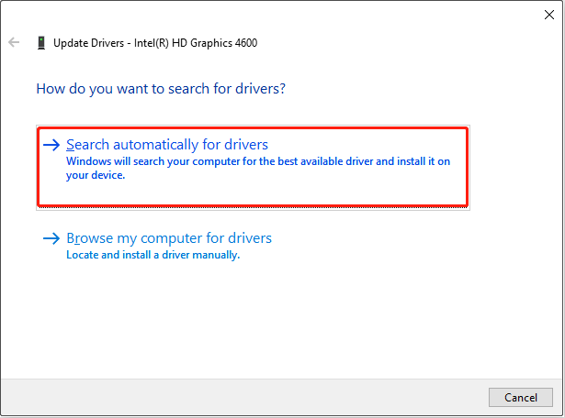The width and height of the screenshot is (565, 418).
Task: Click the 'Windows will search your computer' description
Action: [x=257, y=161]
